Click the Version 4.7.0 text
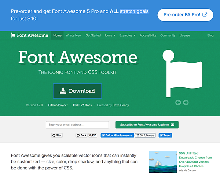Image resolution: width=220 pixels, height=176 pixels. pyautogui.click(x=34, y=105)
